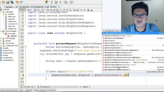
Task: Minimize the projects window group
Action: [17, 7]
